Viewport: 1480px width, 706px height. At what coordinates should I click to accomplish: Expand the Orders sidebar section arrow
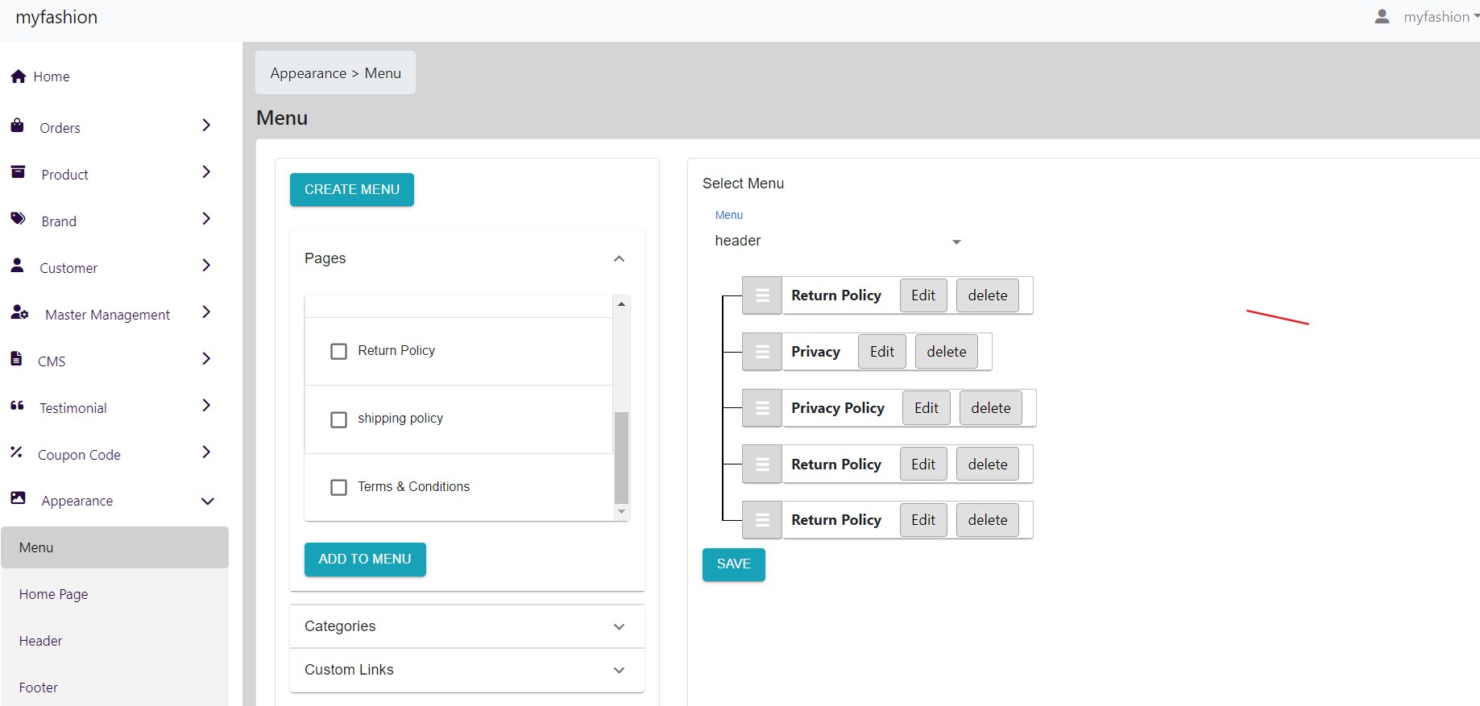[206, 126]
